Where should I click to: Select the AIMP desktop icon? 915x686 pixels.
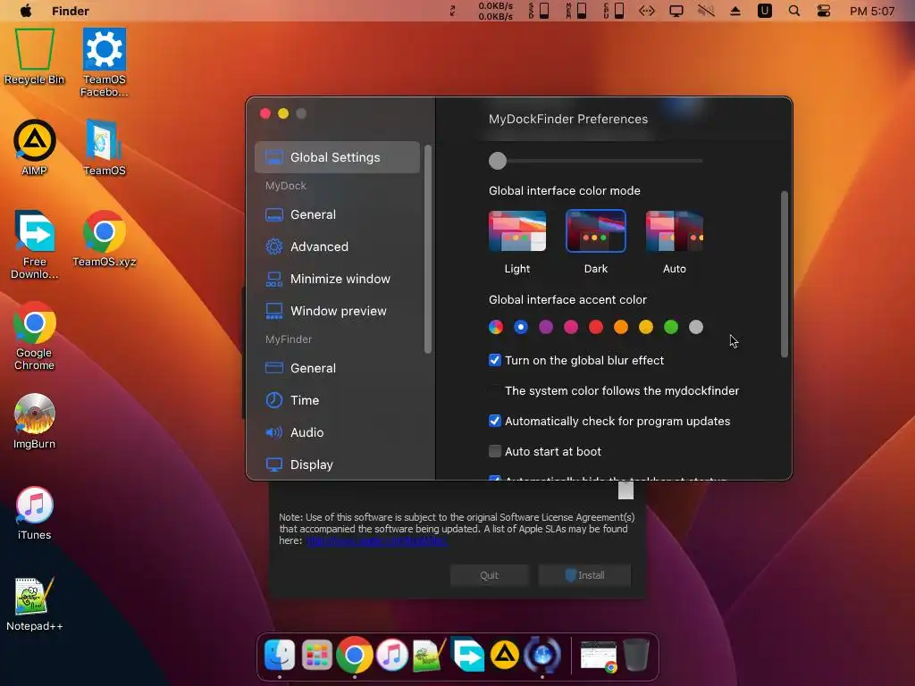(x=35, y=147)
